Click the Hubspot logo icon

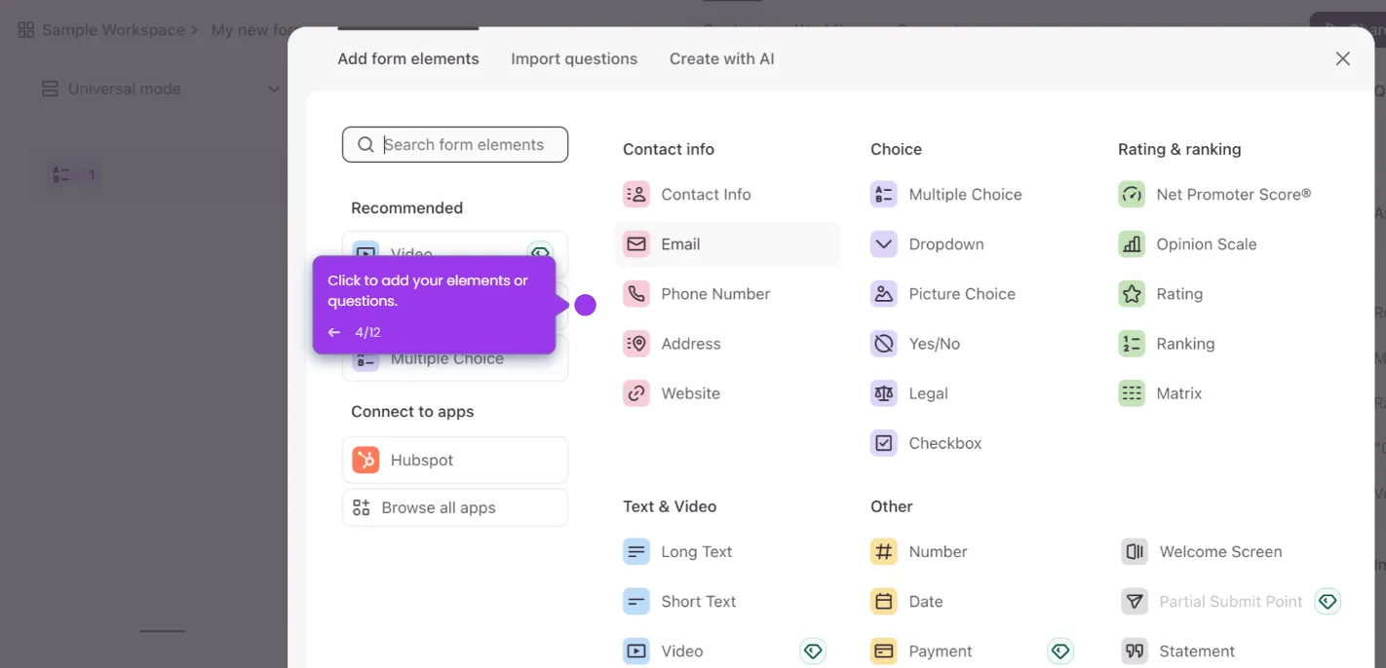pos(366,460)
